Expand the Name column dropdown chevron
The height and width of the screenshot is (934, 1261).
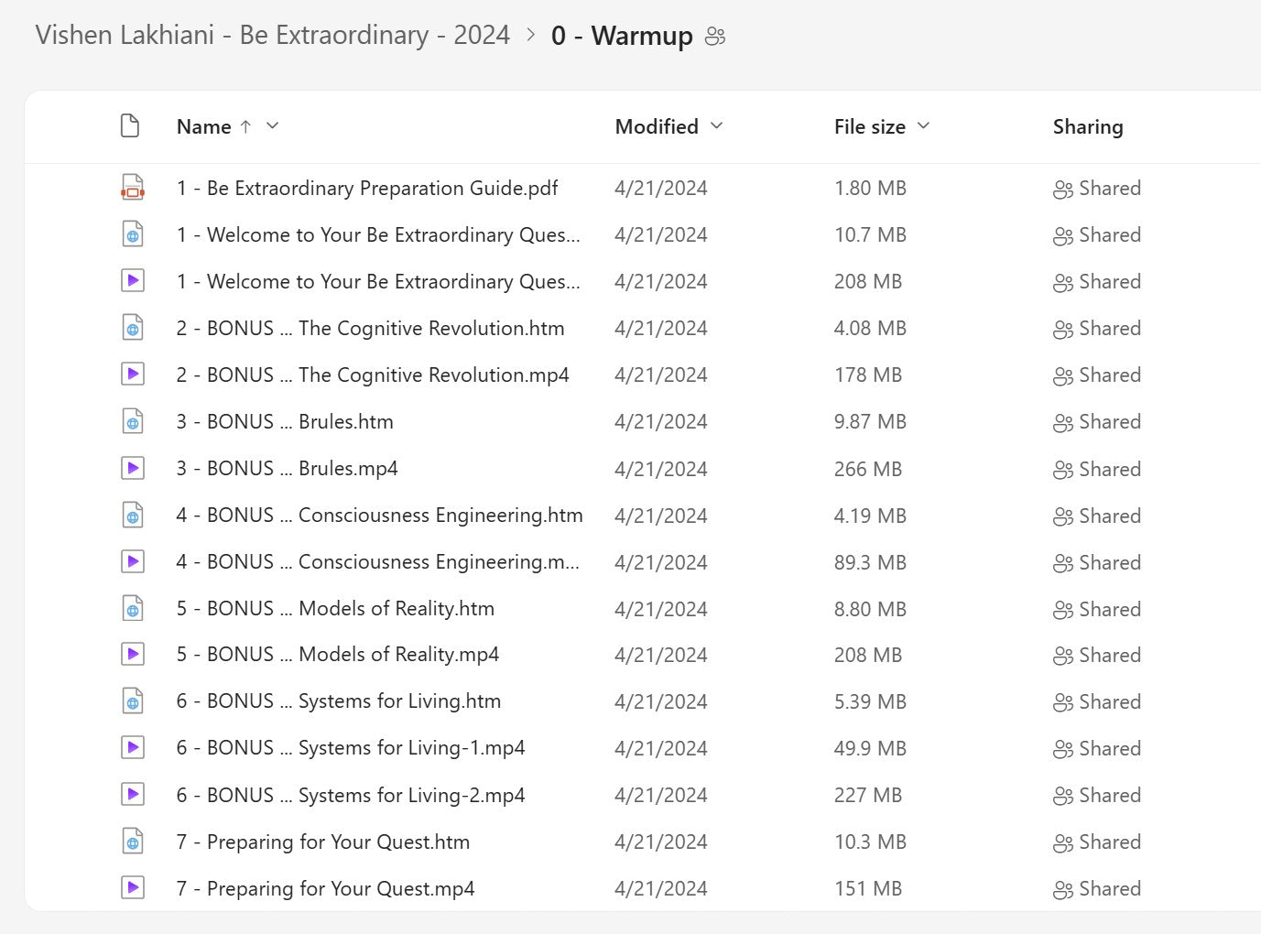point(272,126)
